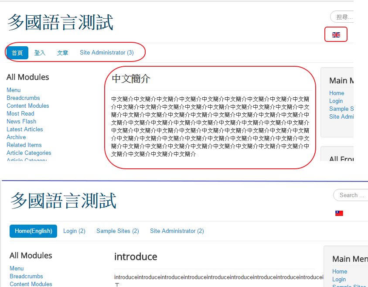Image resolution: width=368 pixels, height=287 pixels.
Task: Click Site Administrator (2) menu item
Action: pyautogui.click(x=177, y=231)
